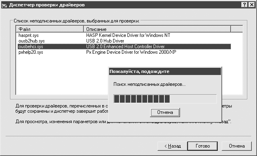Click the Driver Verifier Manager title bar icon
The image size is (257, 156).
(x=5, y=5)
